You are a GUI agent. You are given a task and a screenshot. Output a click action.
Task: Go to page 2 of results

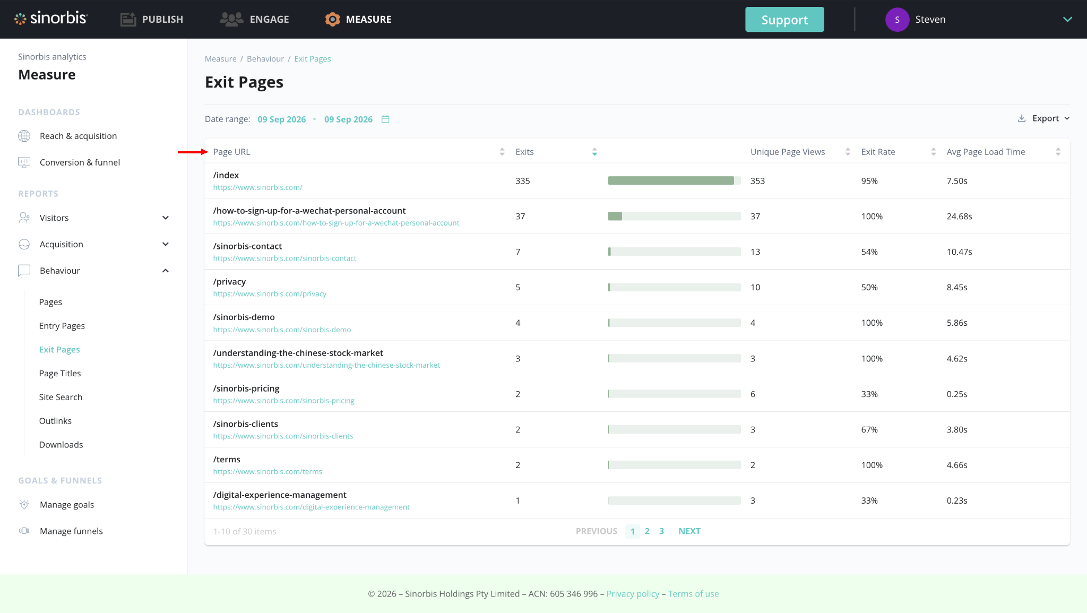pos(647,531)
